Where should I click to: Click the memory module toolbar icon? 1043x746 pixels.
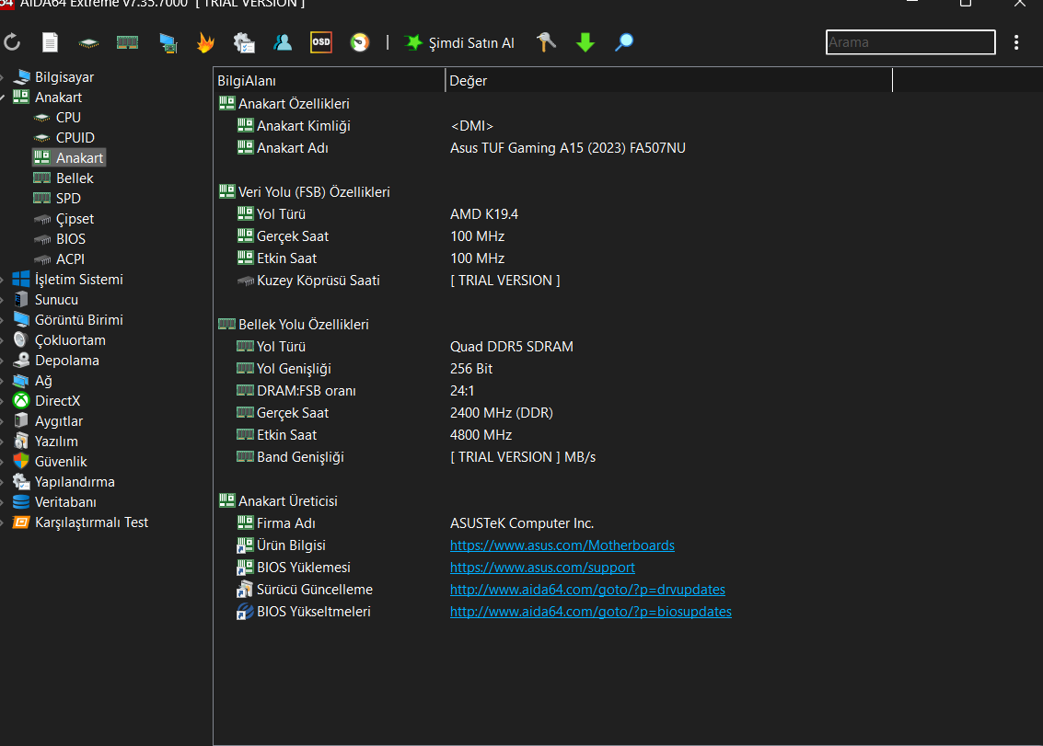[127, 42]
